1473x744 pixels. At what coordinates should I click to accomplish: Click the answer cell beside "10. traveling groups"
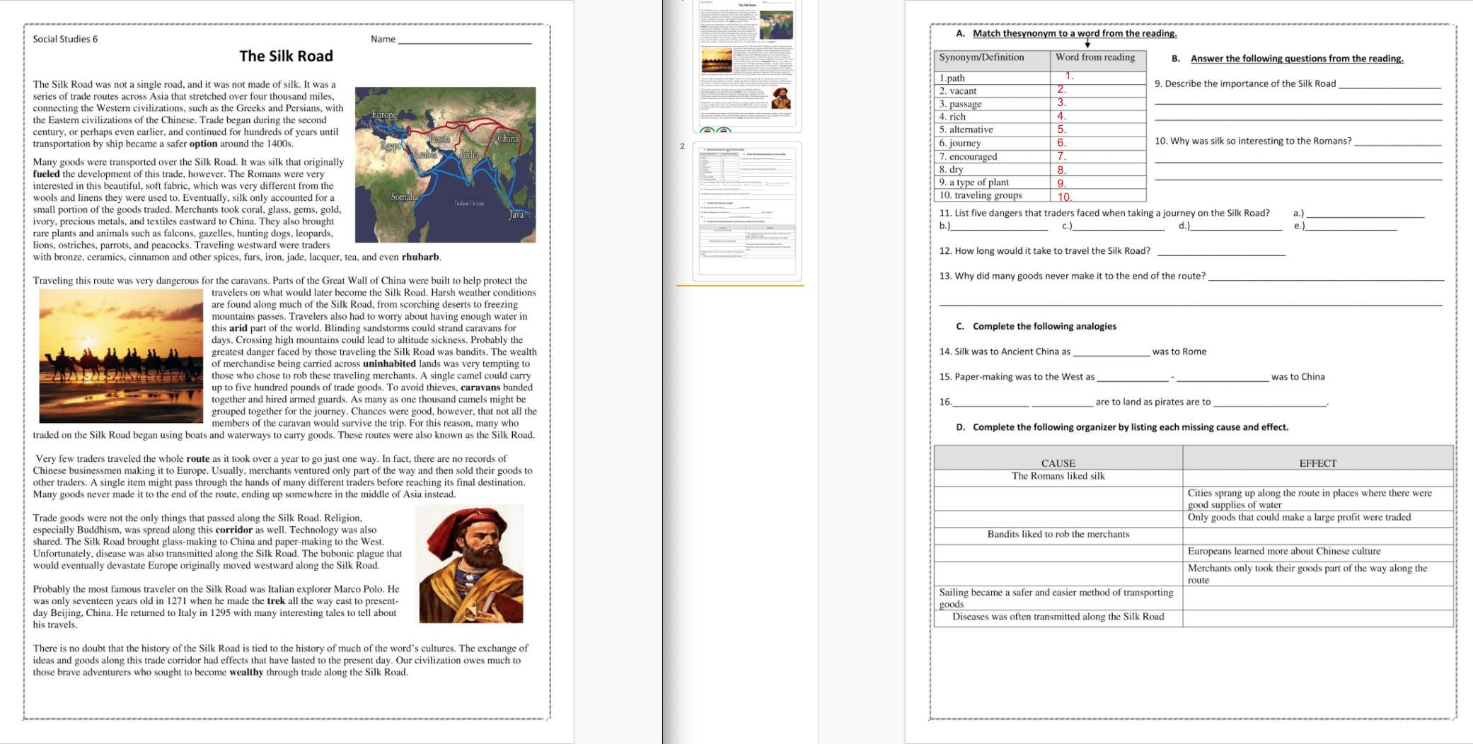1098,195
